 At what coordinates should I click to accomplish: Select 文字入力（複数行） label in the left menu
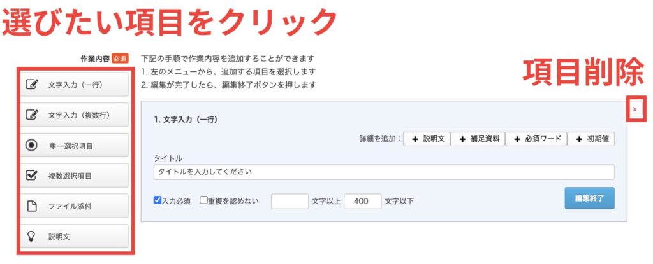pos(80,115)
